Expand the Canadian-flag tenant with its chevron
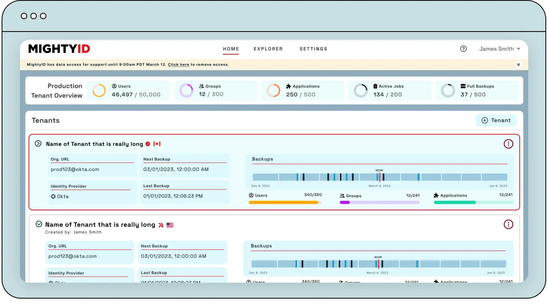 click(38, 144)
